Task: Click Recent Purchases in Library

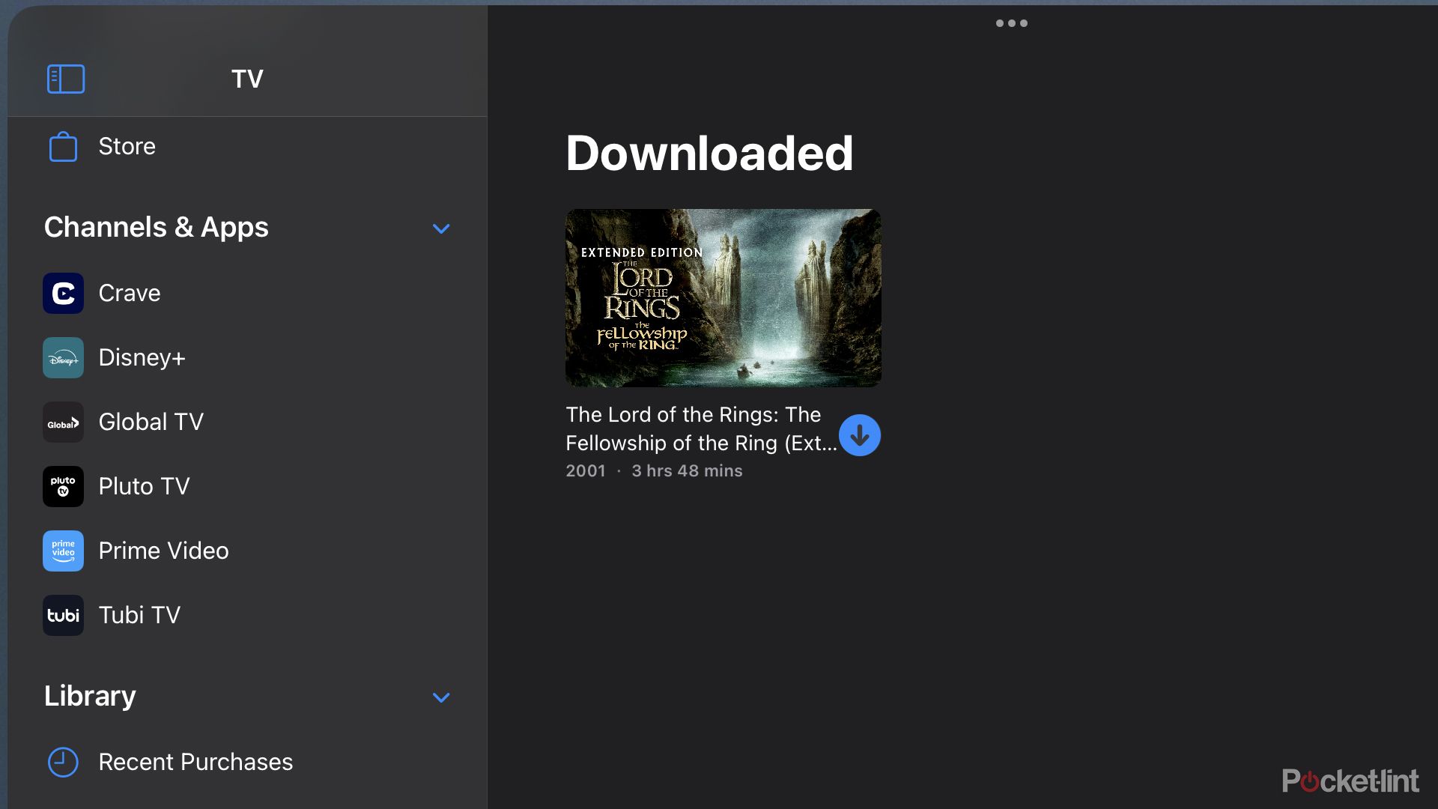Action: click(195, 760)
